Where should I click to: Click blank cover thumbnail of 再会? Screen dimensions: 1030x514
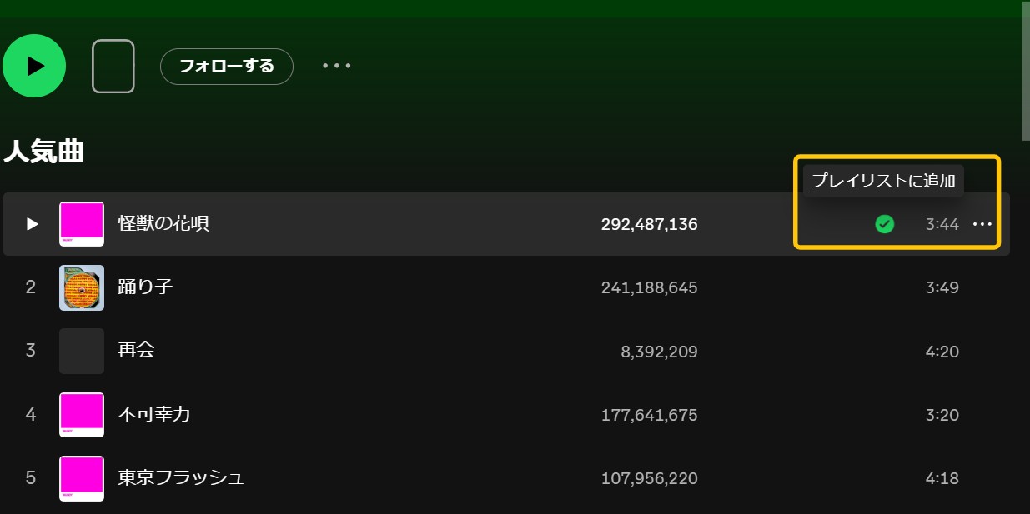pos(82,351)
